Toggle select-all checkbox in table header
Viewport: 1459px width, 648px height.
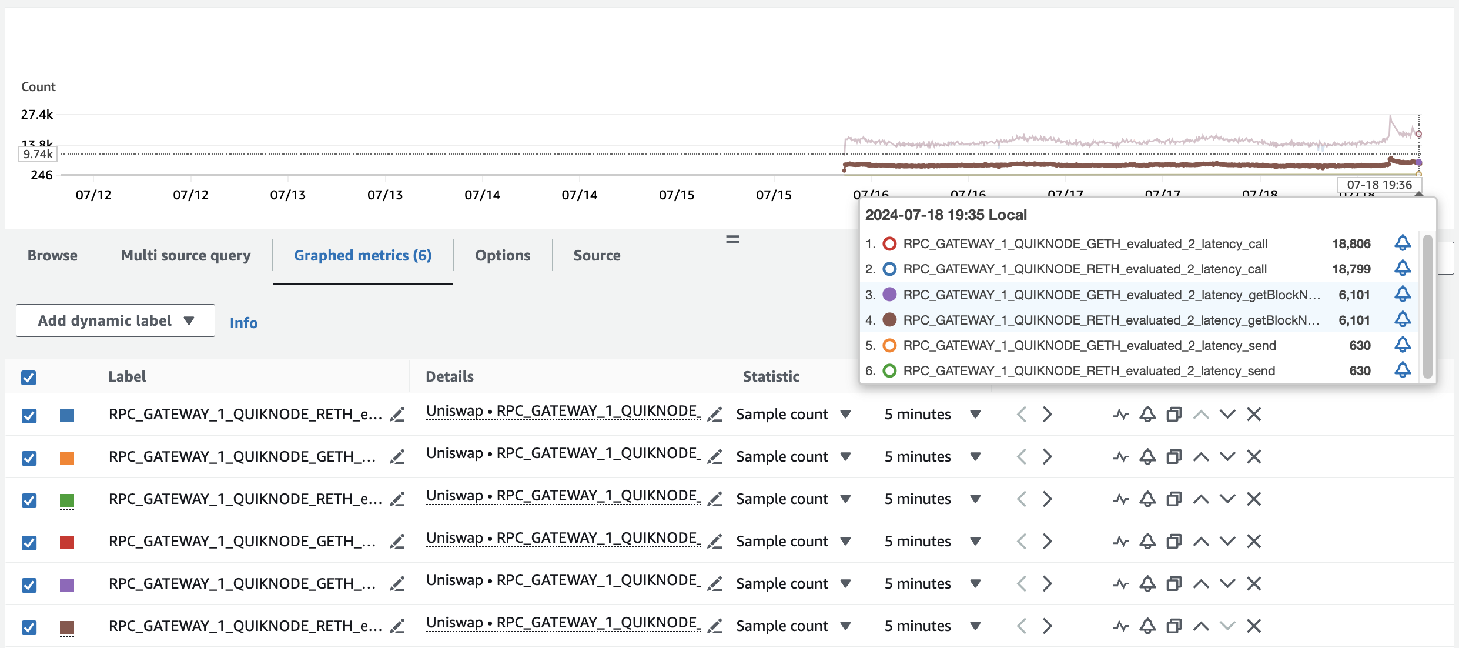pos(29,378)
